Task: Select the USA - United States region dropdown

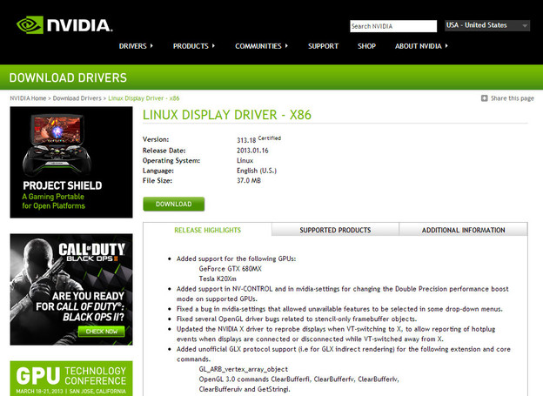Action: pyautogui.click(x=486, y=26)
